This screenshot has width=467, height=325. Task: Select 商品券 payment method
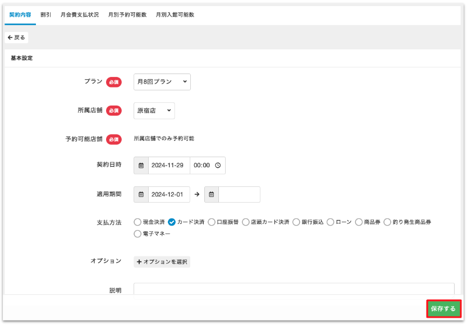[359, 222]
